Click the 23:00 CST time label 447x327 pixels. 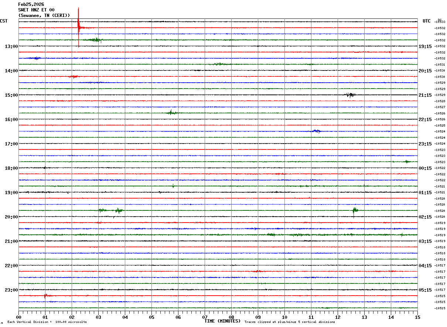tap(11, 290)
